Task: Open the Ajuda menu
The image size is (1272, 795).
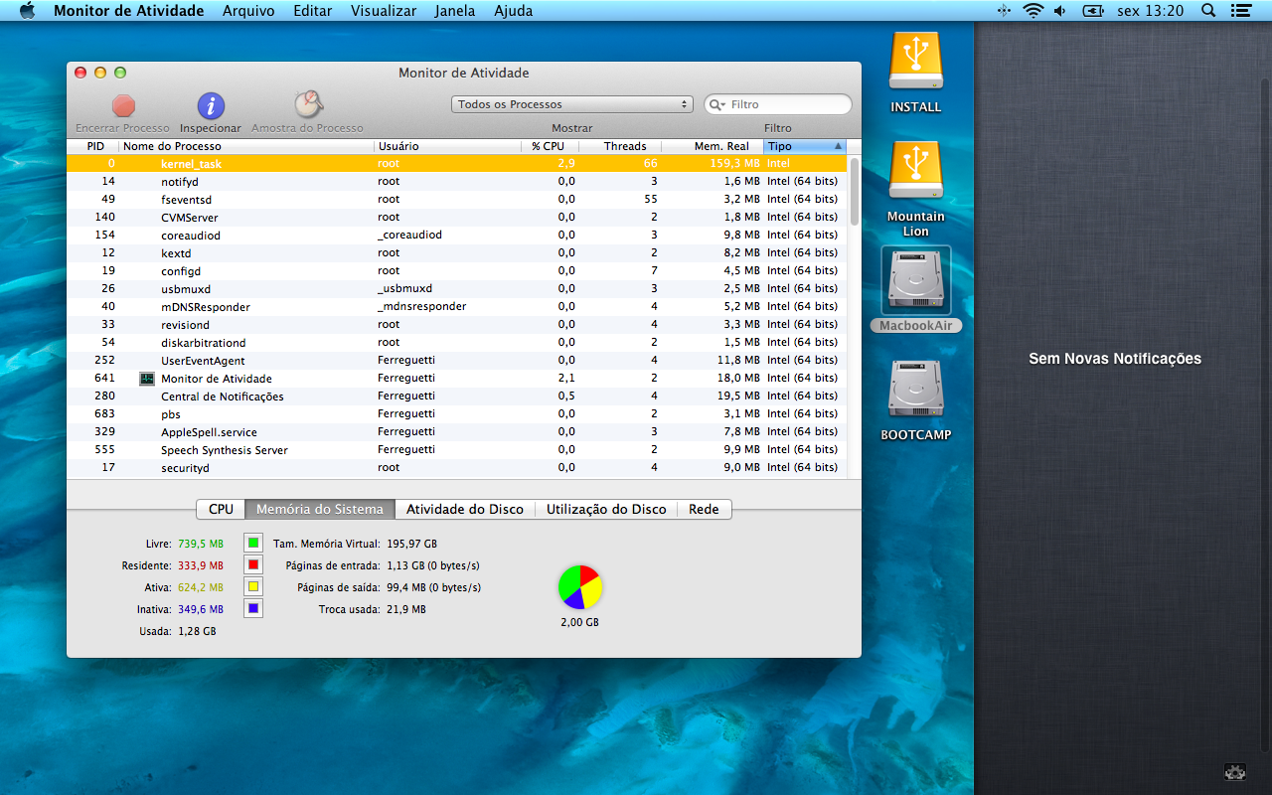Action: pyautogui.click(x=514, y=11)
